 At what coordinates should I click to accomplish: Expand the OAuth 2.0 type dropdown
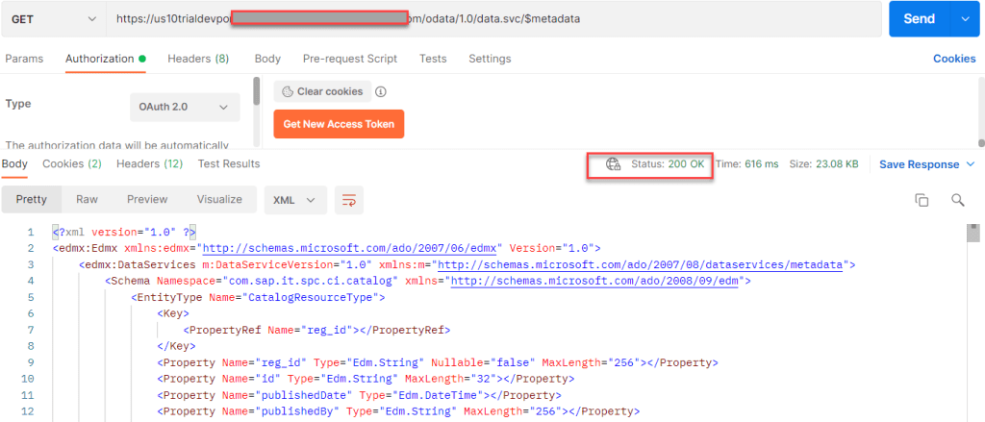[185, 107]
